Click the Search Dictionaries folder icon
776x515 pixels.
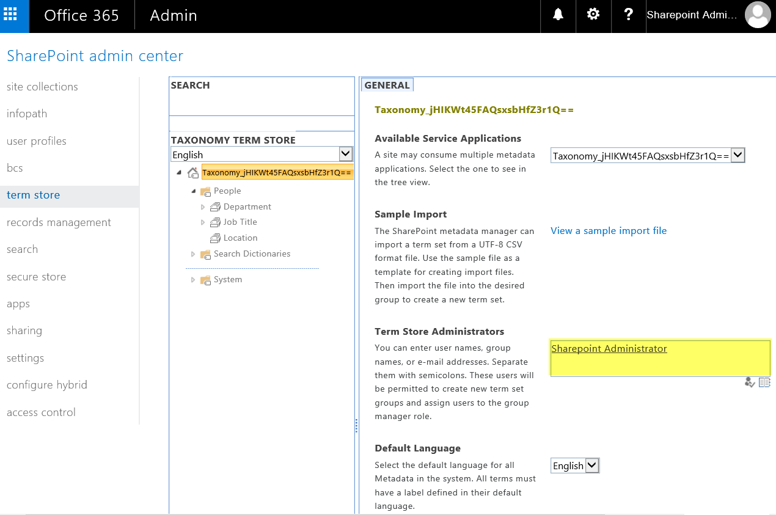pos(205,254)
